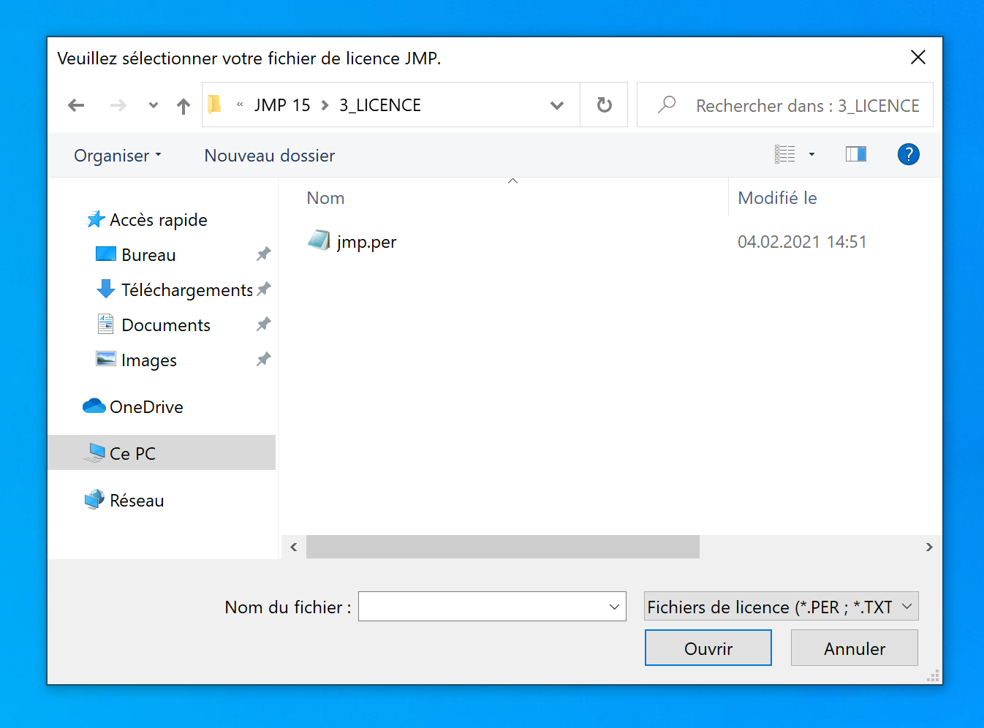The image size is (984, 728).
Task: Select the jmp.per license file
Action: 366,242
